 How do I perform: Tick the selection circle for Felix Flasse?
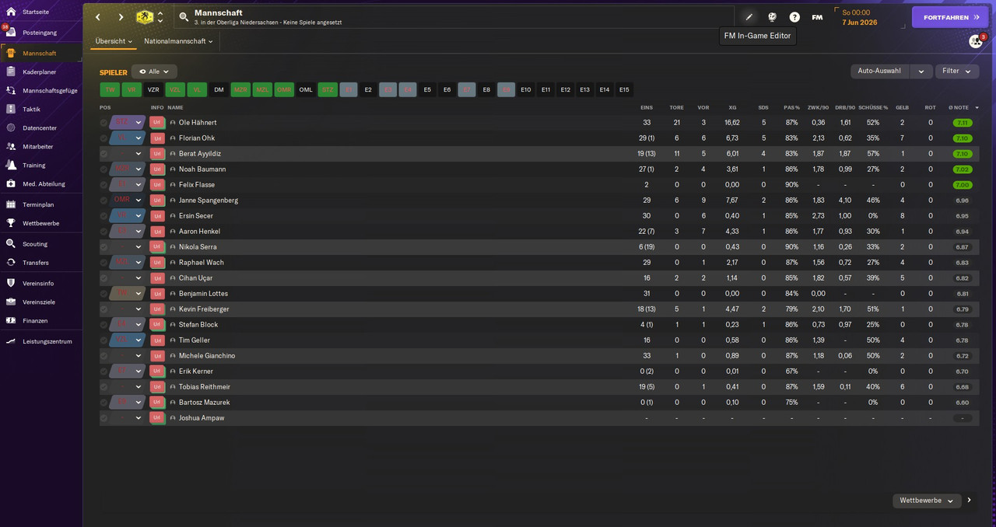point(104,185)
